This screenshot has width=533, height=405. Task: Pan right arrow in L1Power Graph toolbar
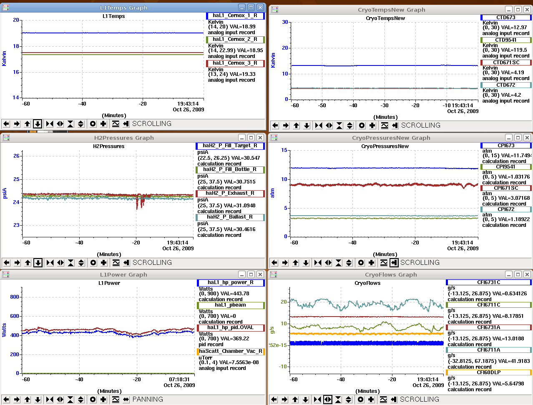(x=17, y=400)
